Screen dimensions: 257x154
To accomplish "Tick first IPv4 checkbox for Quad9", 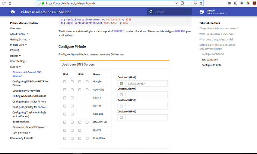I will point(64,130).
